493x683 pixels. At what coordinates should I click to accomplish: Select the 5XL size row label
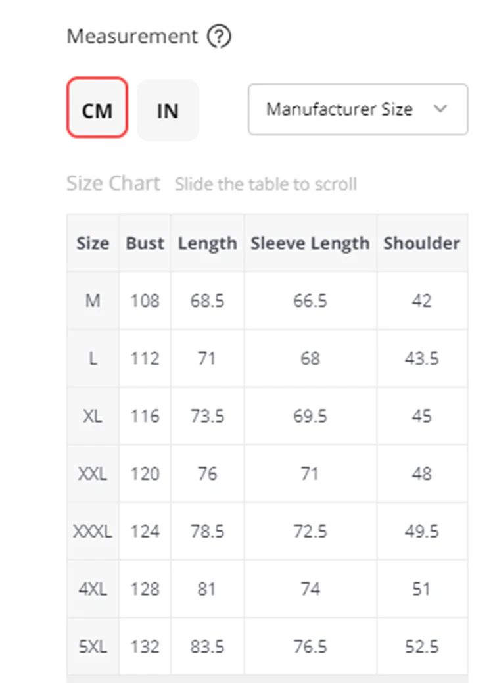pyautogui.click(x=93, y=646)
